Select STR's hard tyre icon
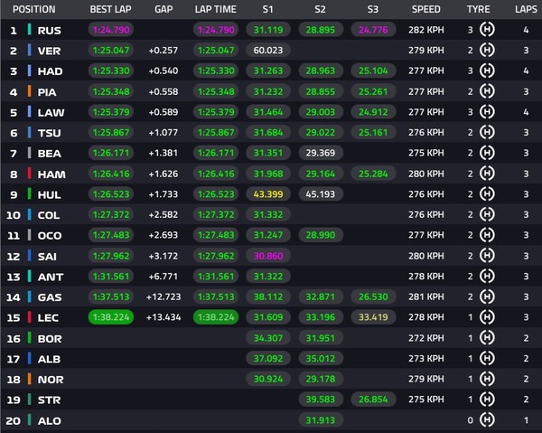The image size is (542, 433). click(487, 400)
